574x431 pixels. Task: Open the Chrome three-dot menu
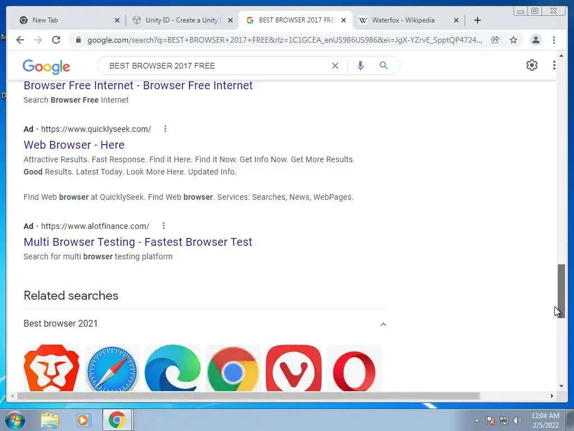[554, 40]
